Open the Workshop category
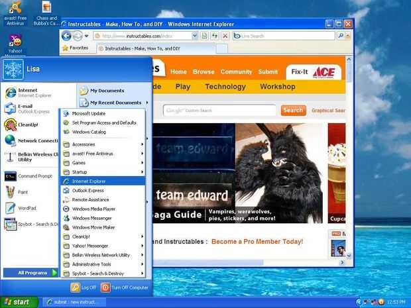411x308 pixels. pos(278,87)
